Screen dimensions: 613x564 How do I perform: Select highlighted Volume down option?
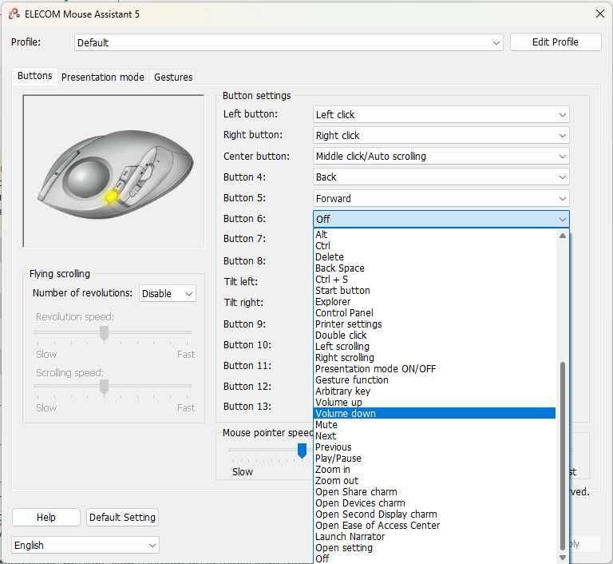[x=435, y=414]
